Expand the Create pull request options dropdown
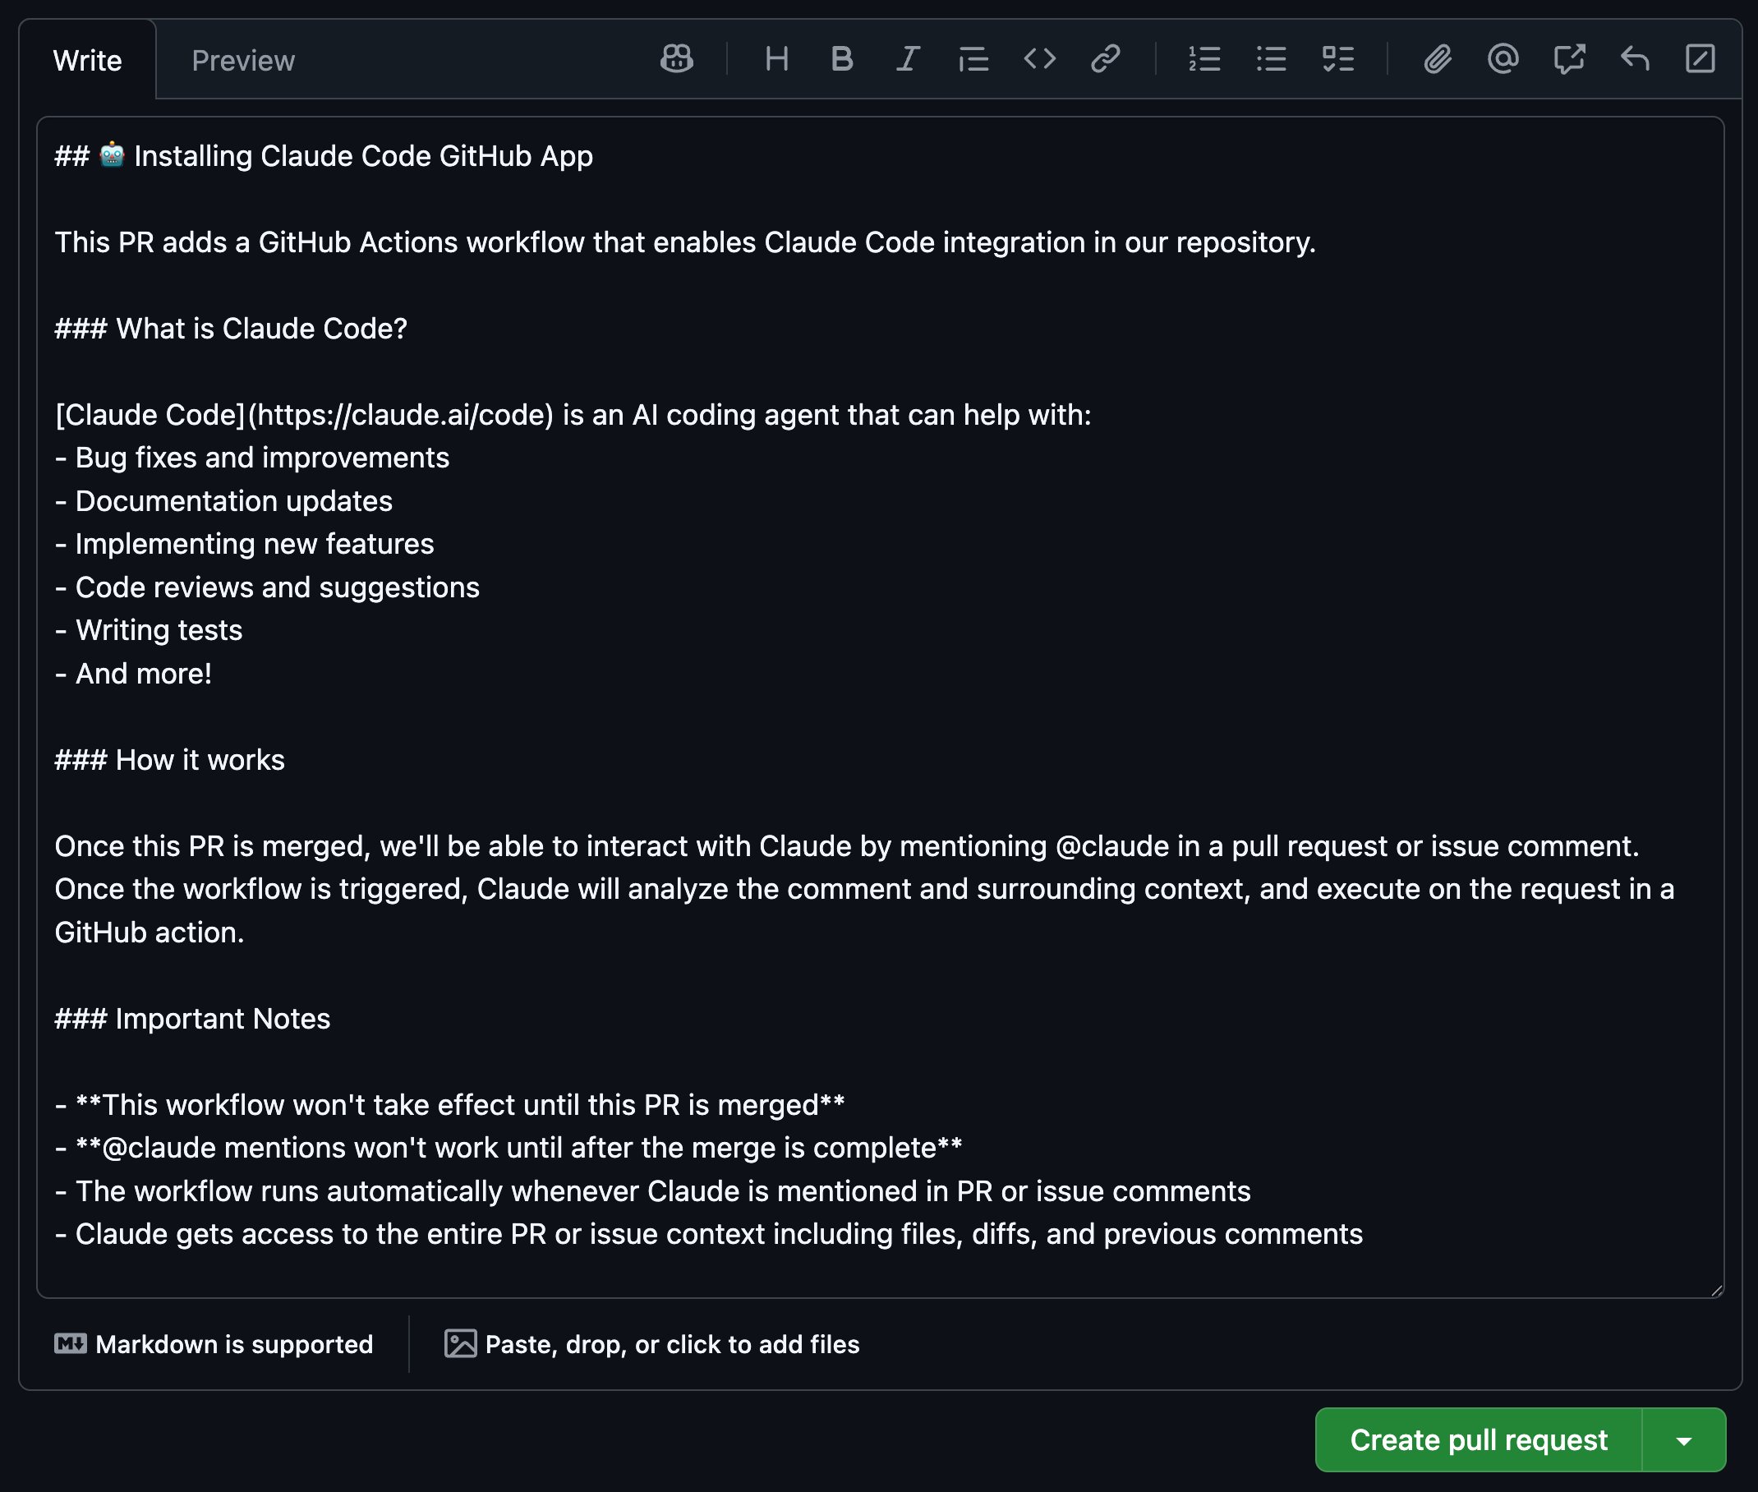The image size is (1758, 1492). pos(1684,1439)
